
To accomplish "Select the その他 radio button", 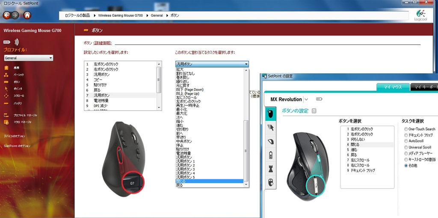I will coord(406,166).
